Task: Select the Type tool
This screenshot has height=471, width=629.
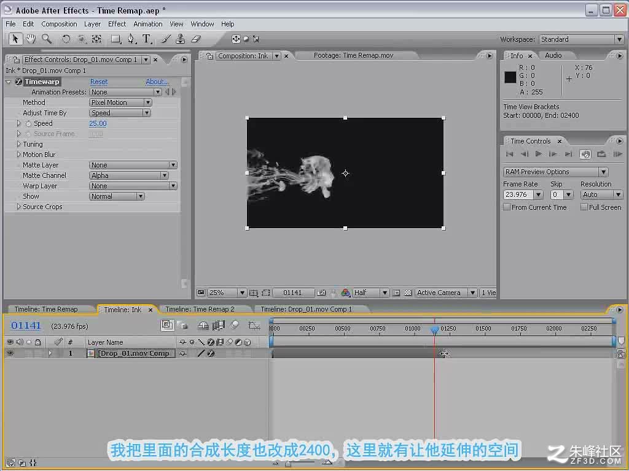Action: [147, 39]
